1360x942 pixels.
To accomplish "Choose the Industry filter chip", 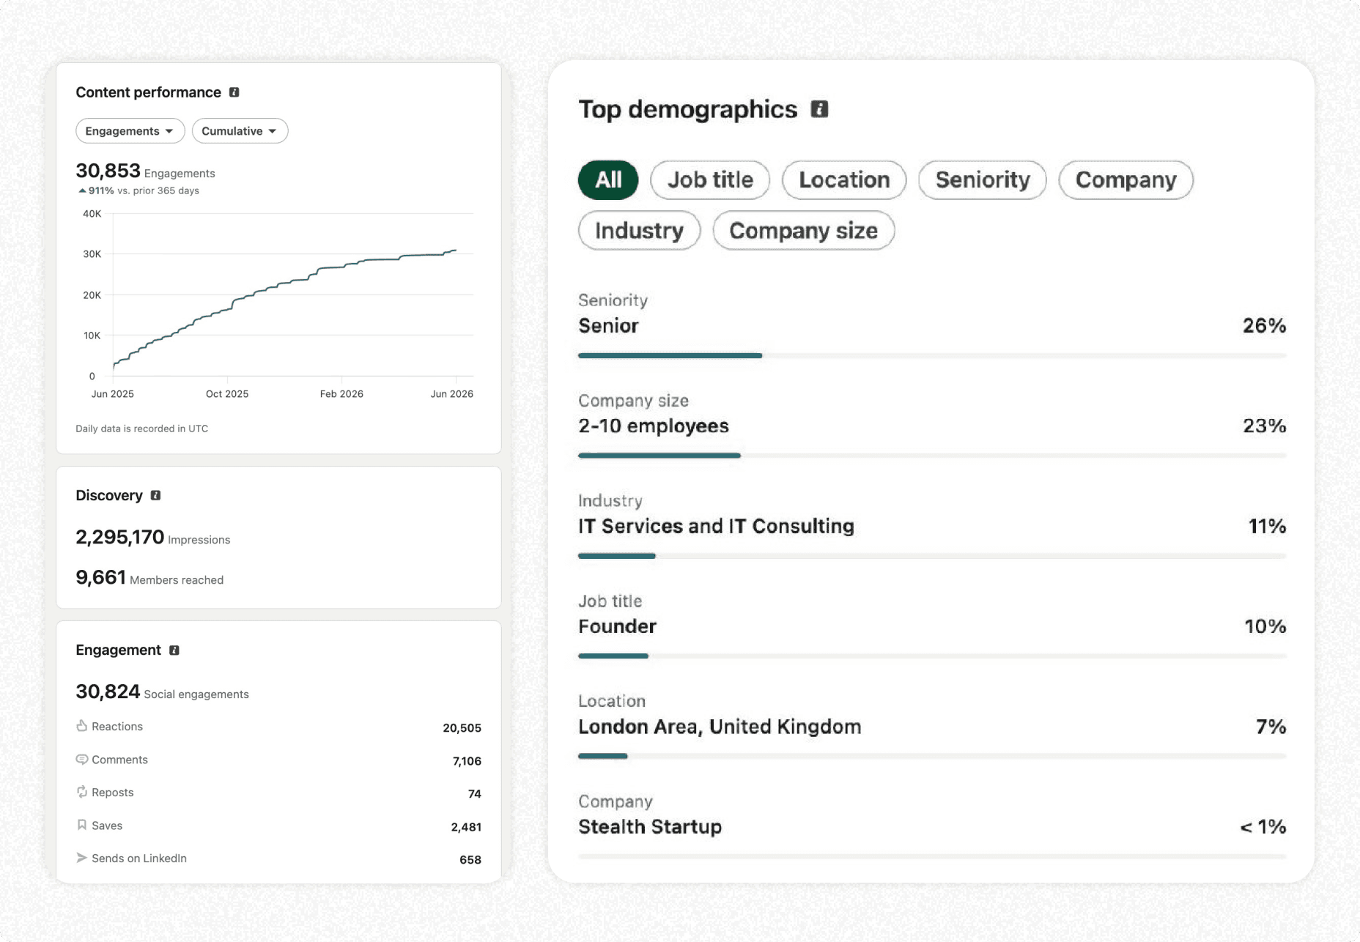I will coord(639,231).
